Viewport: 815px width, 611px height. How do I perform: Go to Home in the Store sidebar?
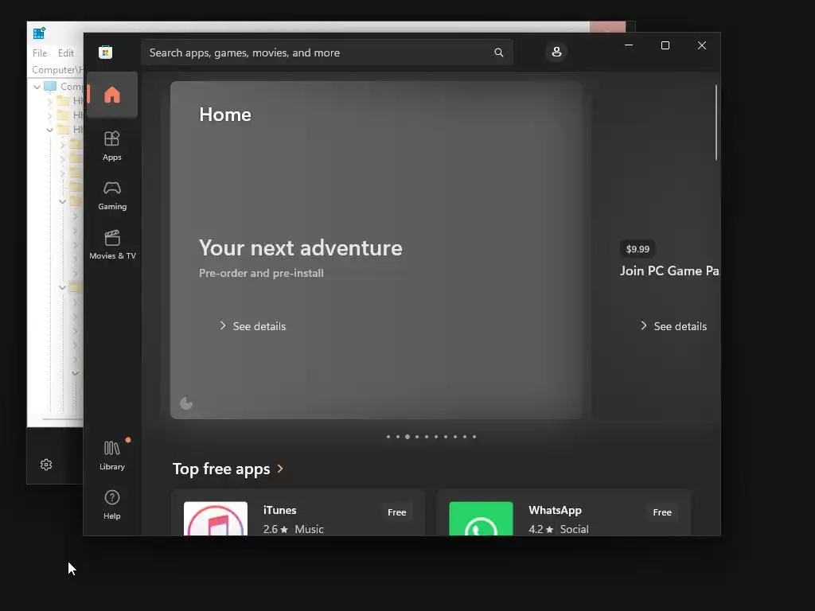tap(112, 95)
